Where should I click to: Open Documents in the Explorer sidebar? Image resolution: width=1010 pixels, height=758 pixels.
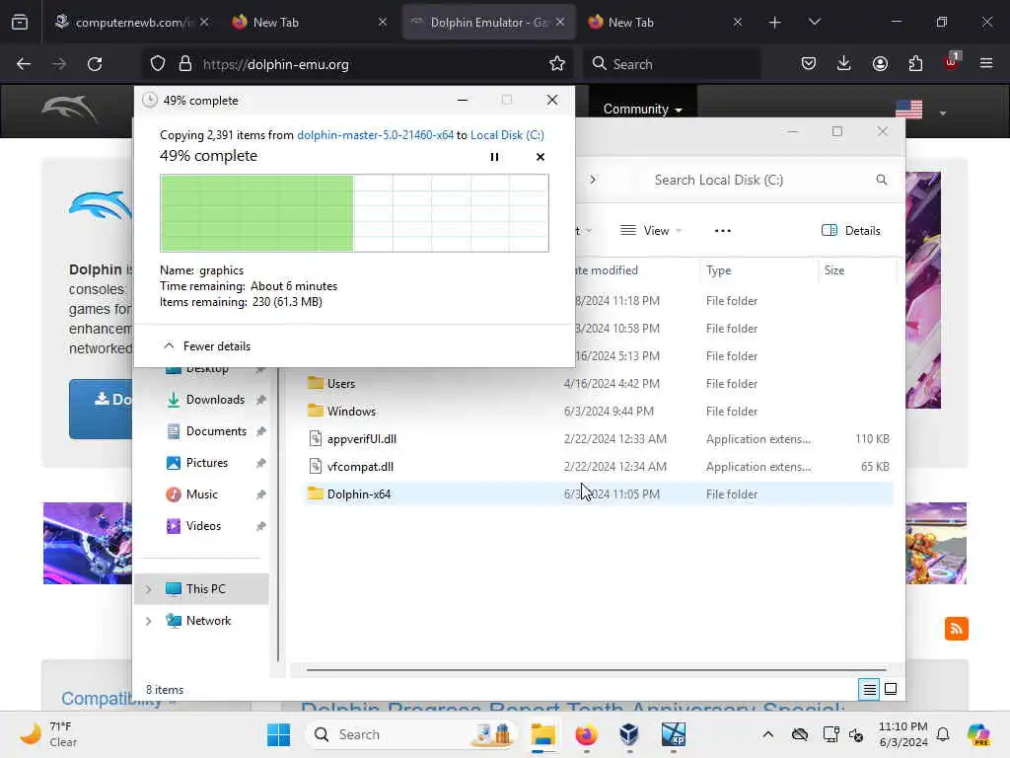[x=216, y=431]
